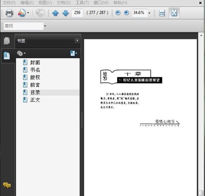Image resolution: width=205 pixels, height=196 pixels.
Task: Select the 书名 bookmark
Action: [35, 70]
